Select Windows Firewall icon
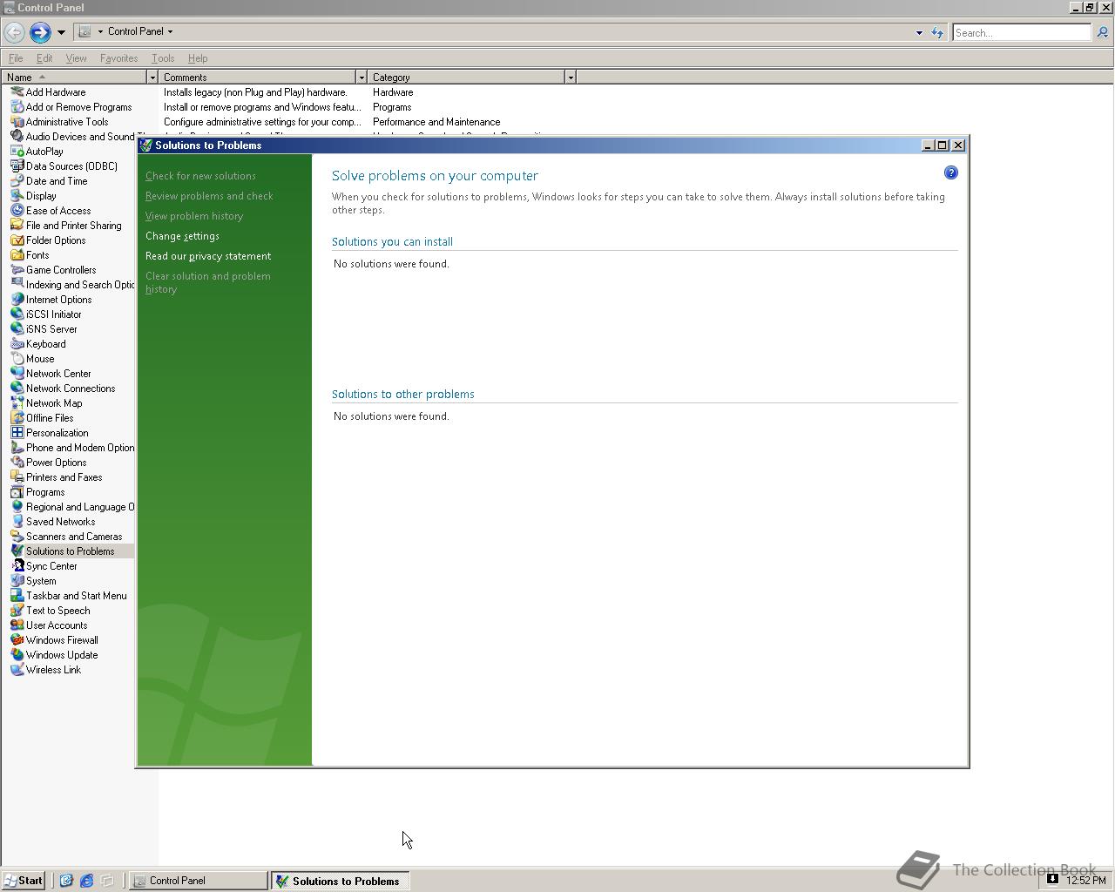Viewport: 1115px width, 892px height. coord(17,640)
